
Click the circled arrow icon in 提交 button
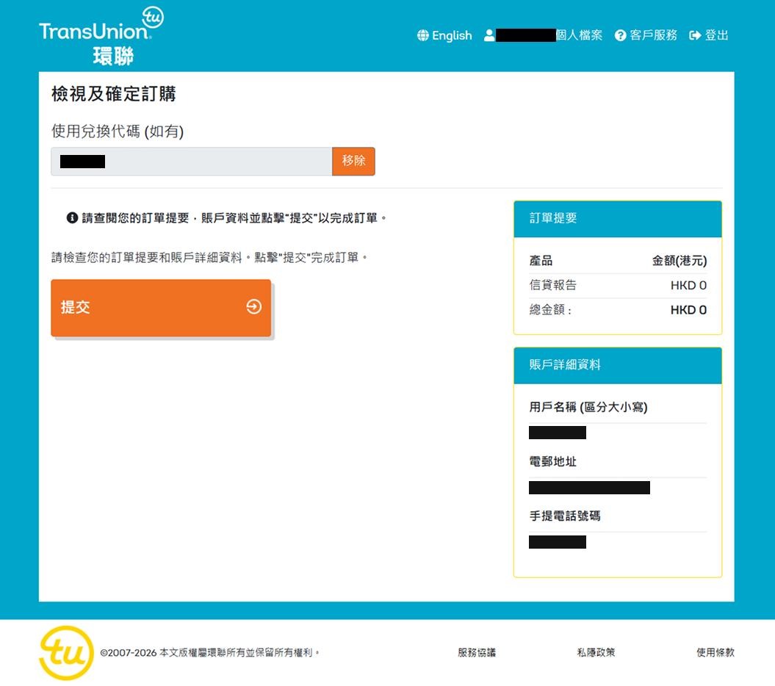(254, 306)
